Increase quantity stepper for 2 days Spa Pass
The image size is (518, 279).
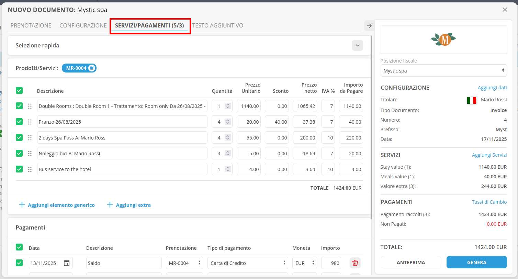click(227, 136)
